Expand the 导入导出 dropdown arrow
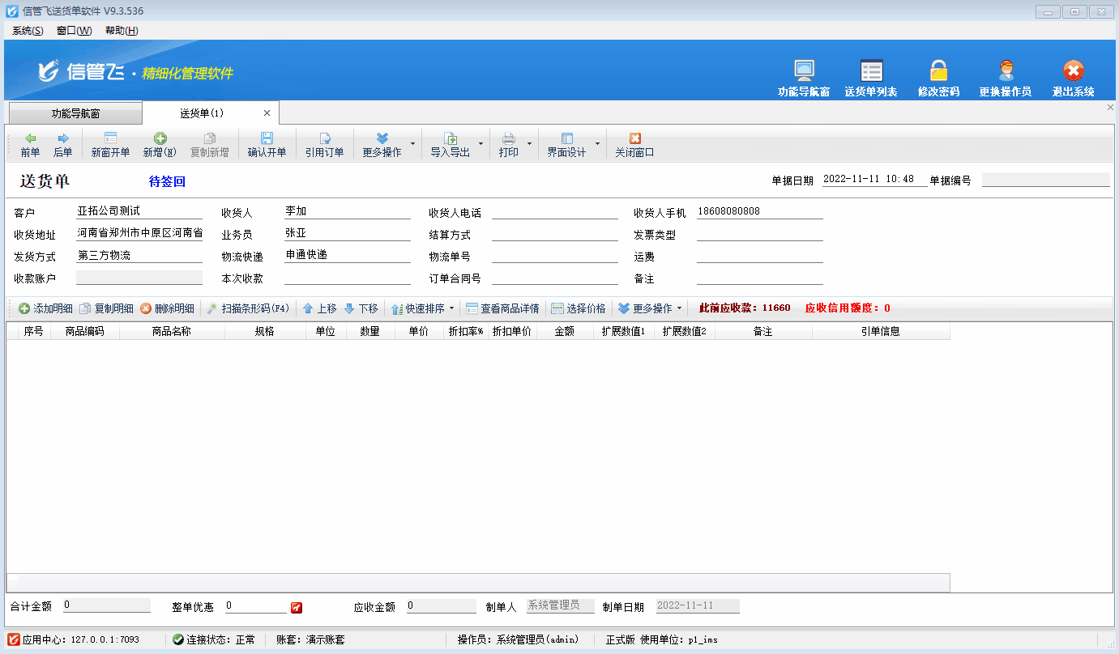 [480, 145]
